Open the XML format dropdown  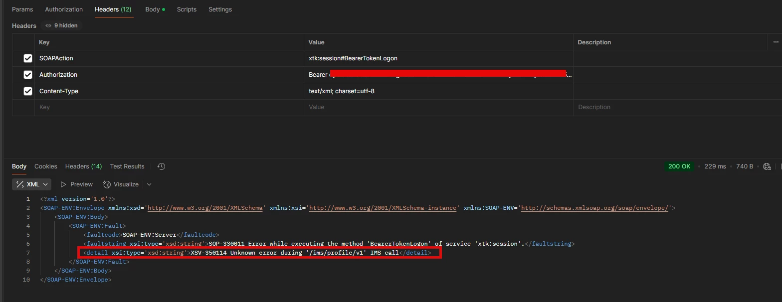pos(31,184)
